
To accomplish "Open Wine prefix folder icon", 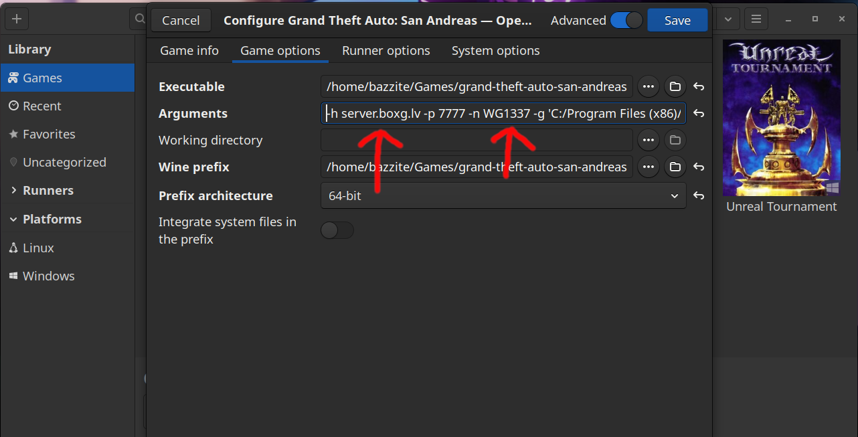I will 675,167.
